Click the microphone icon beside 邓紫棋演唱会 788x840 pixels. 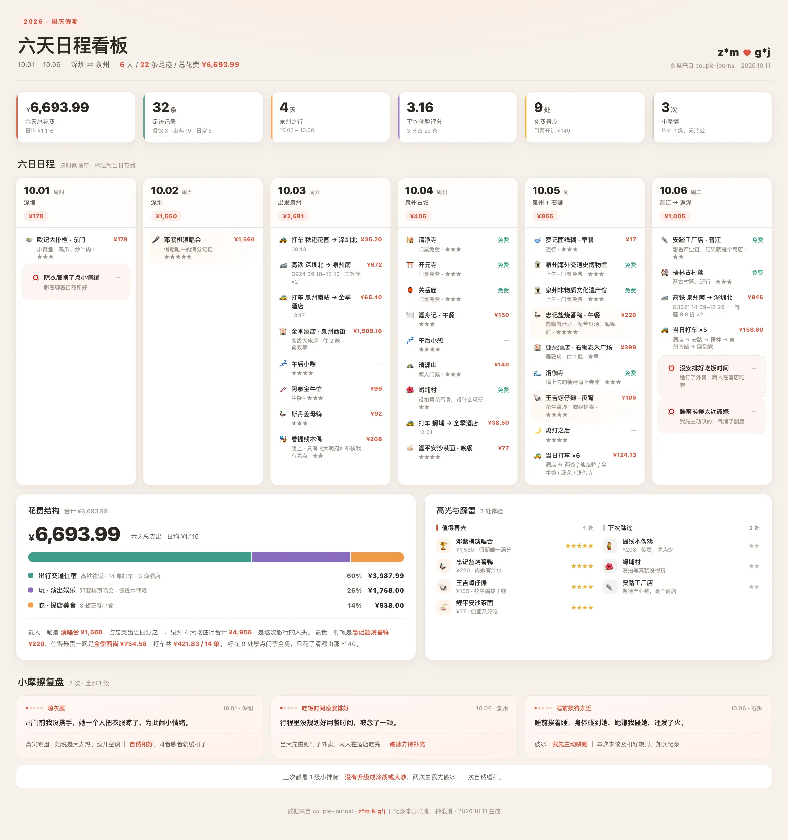(156, 240)
